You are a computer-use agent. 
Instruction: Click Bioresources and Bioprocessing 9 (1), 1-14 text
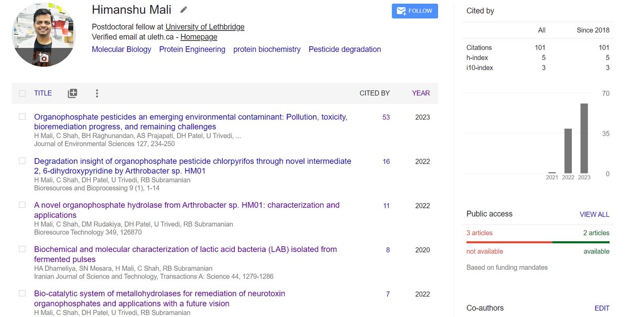tap(97, 188)
